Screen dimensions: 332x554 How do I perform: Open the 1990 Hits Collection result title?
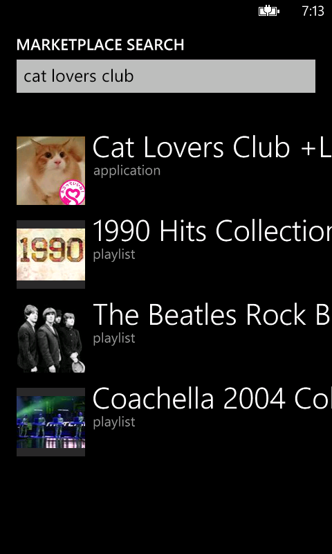coord(212,231)
